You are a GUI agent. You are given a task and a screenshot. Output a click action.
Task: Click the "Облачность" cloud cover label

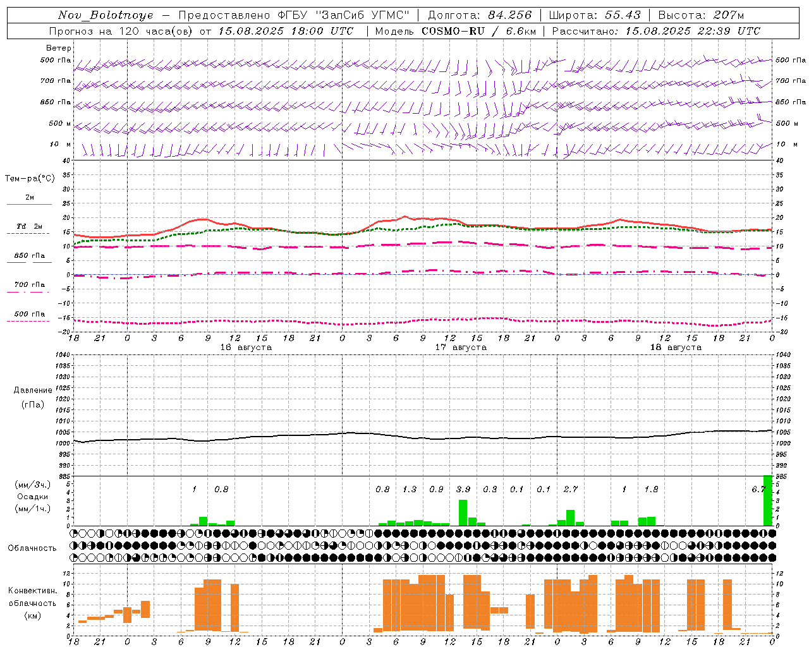click(32, 548)
